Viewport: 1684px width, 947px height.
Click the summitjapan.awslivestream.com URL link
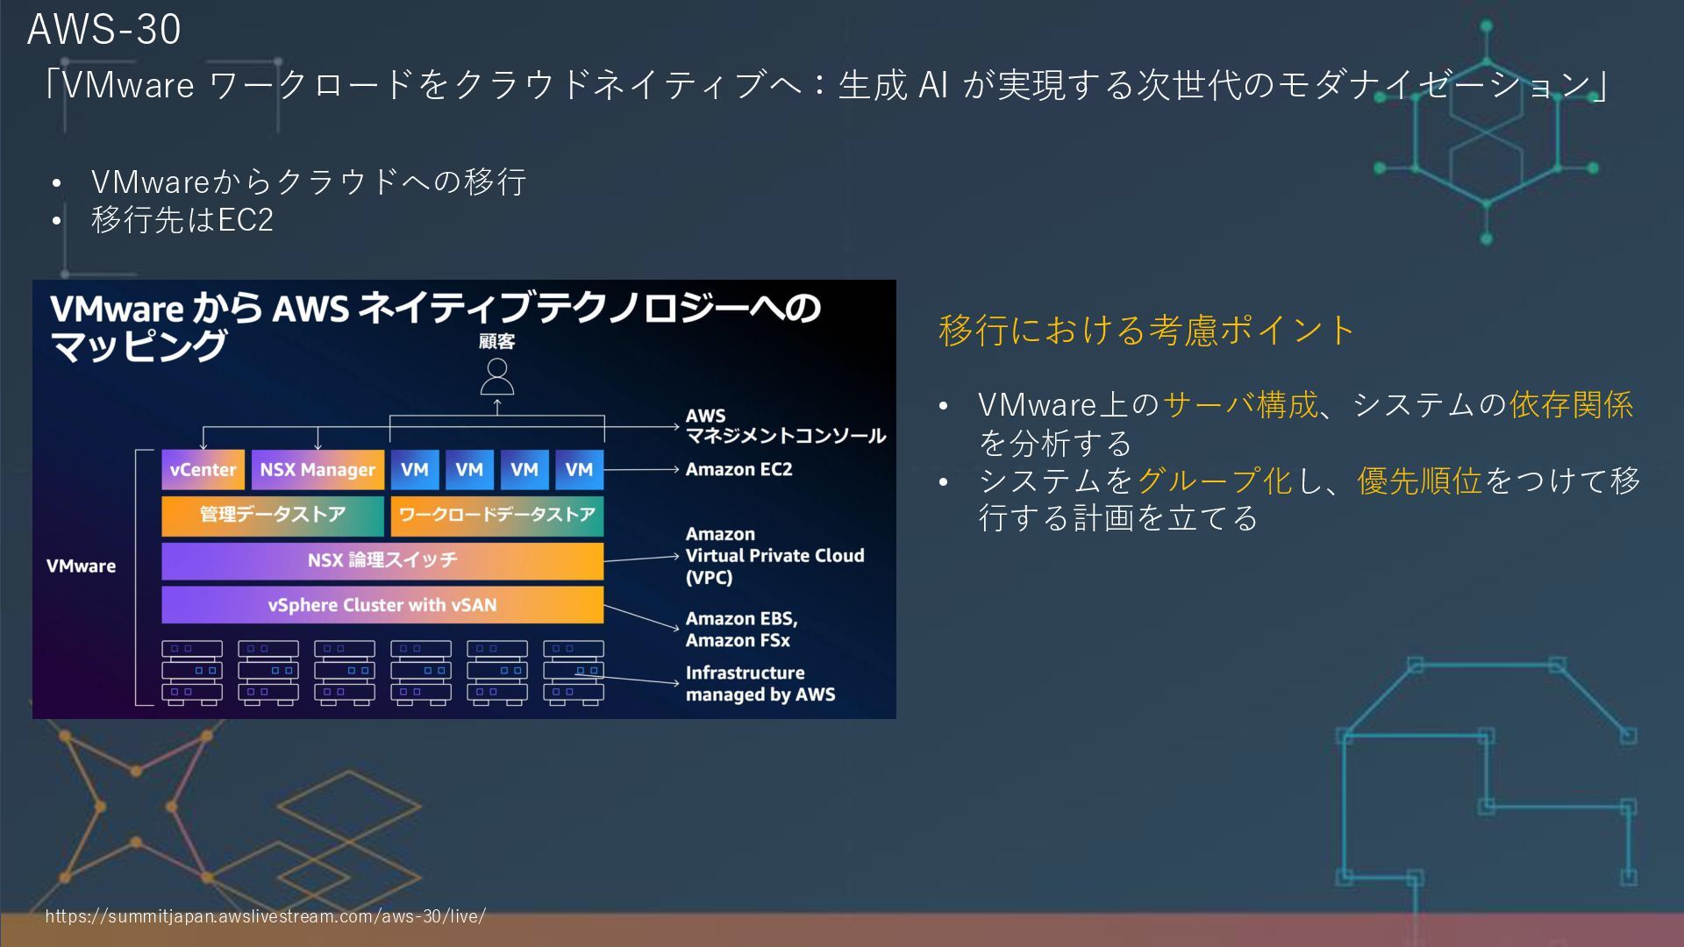click(x=265, y=916)
